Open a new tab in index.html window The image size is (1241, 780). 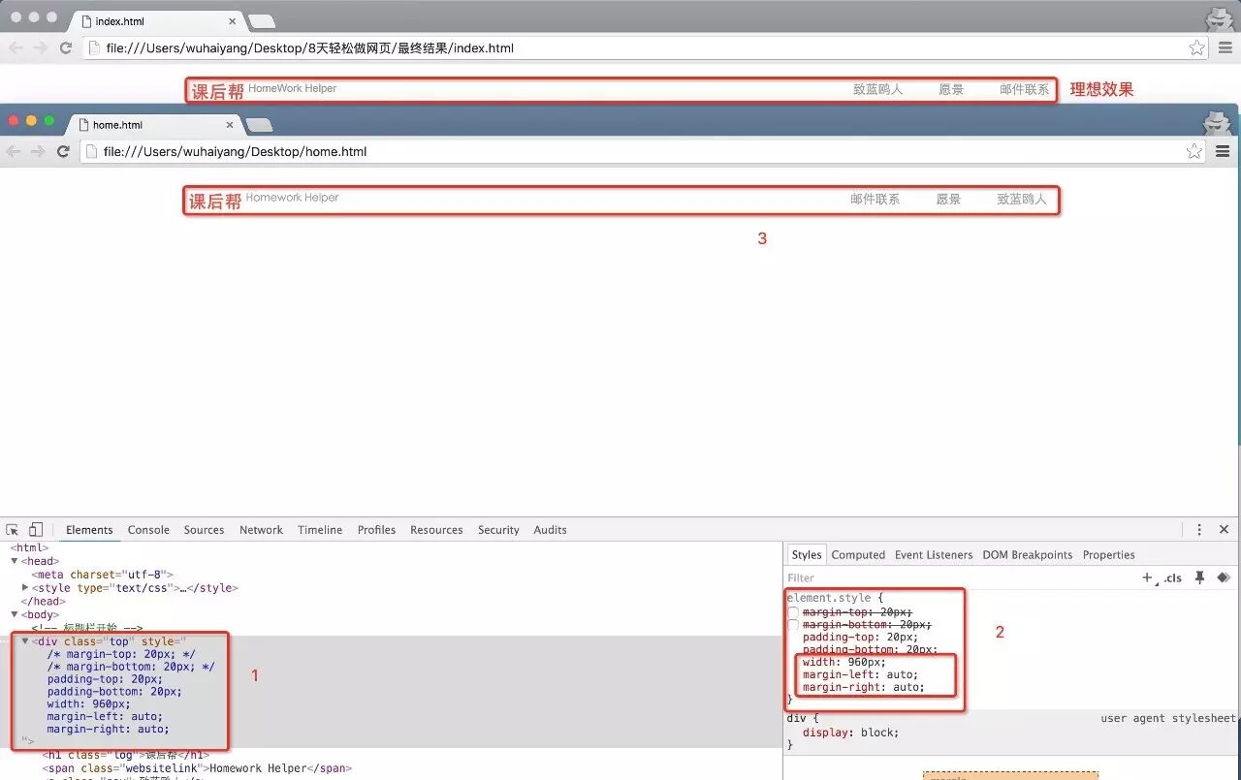[262, 21]
